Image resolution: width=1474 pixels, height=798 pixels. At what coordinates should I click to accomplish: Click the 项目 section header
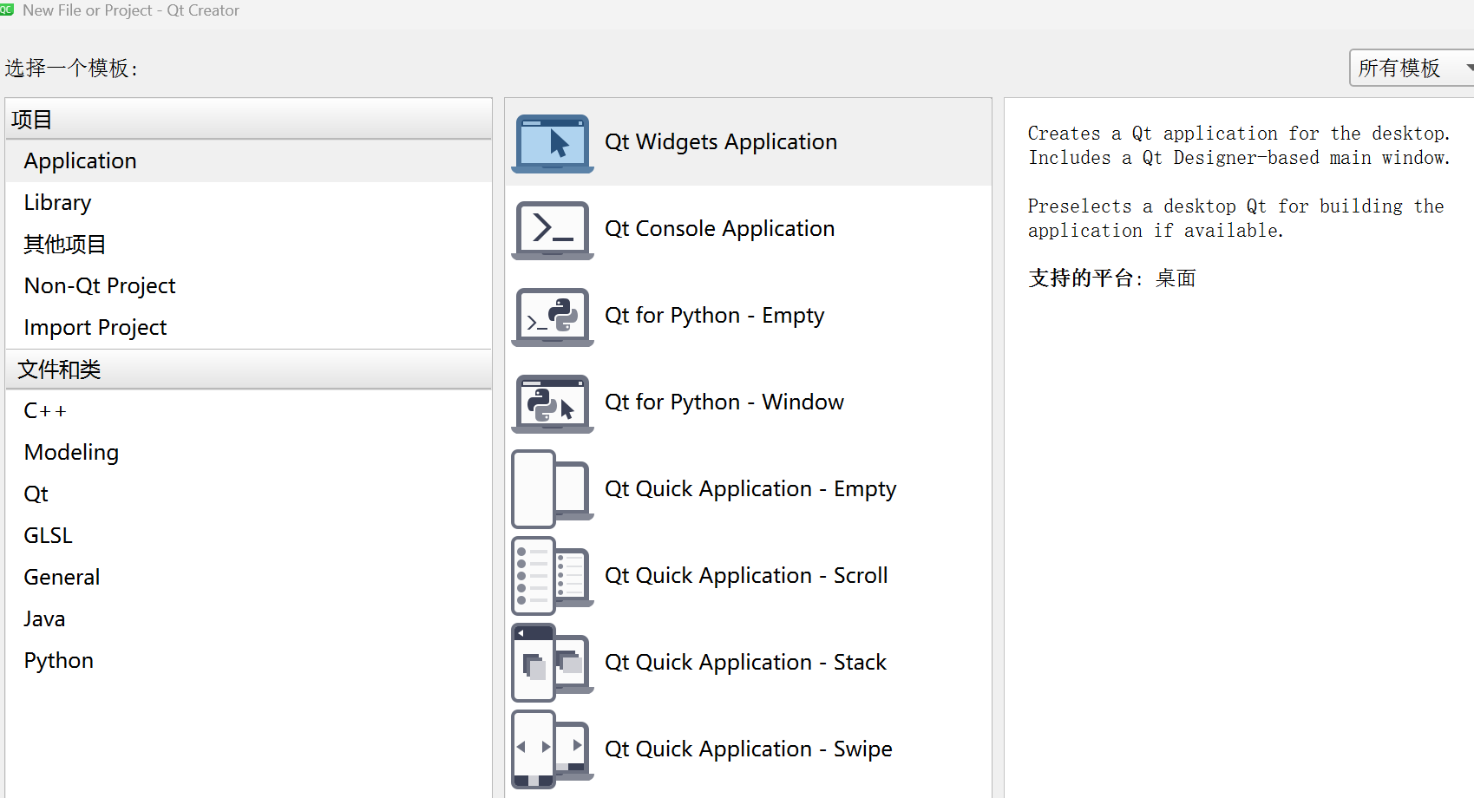[248, 120]
